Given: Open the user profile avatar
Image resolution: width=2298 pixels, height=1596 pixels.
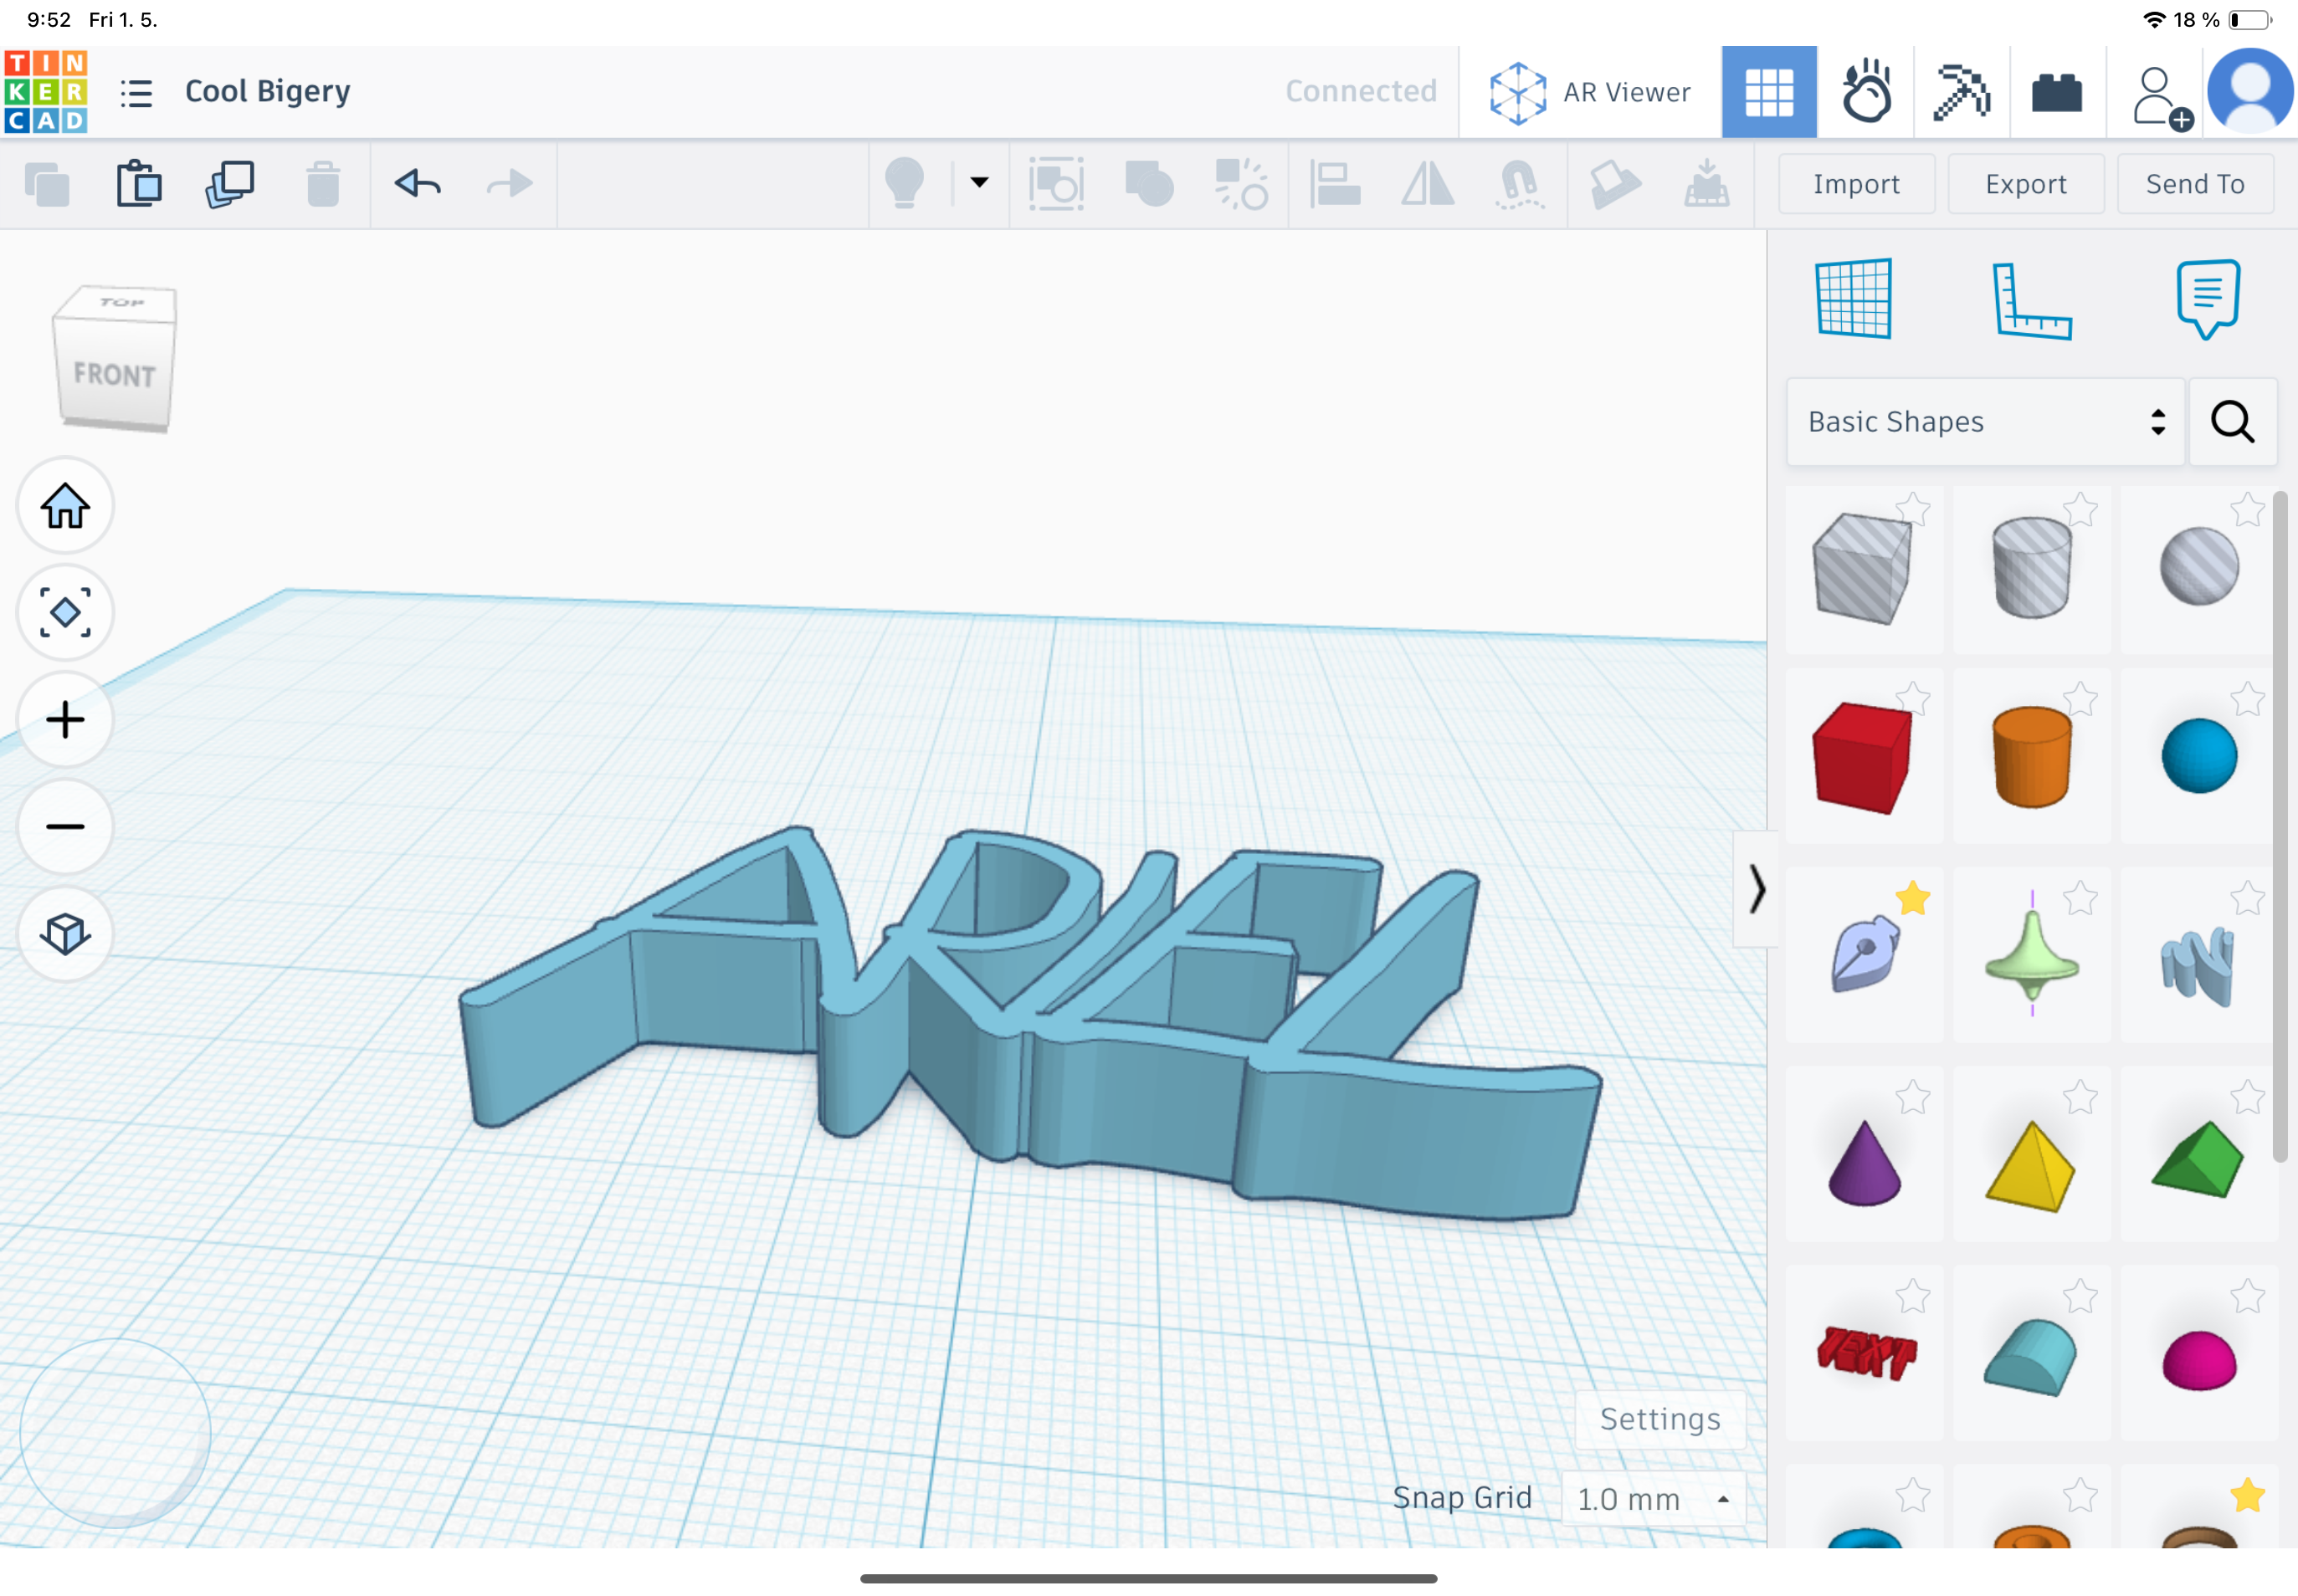Looking at the screenshot, I should click(x=2250, y=91).
